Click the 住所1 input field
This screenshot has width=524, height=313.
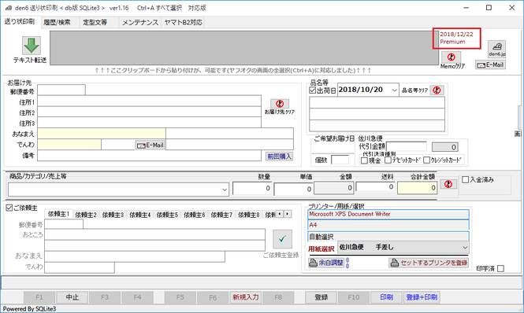point(150,101)
